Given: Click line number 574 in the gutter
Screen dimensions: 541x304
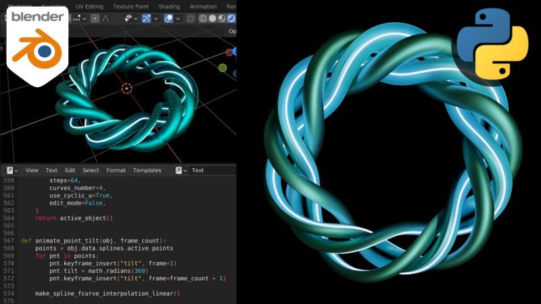Looking at the screenshot, I should (9, 294).
